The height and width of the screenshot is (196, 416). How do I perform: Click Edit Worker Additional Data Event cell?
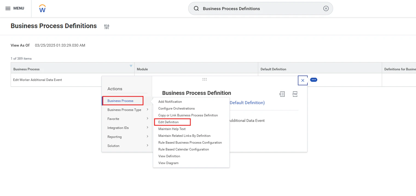(37, 80)
